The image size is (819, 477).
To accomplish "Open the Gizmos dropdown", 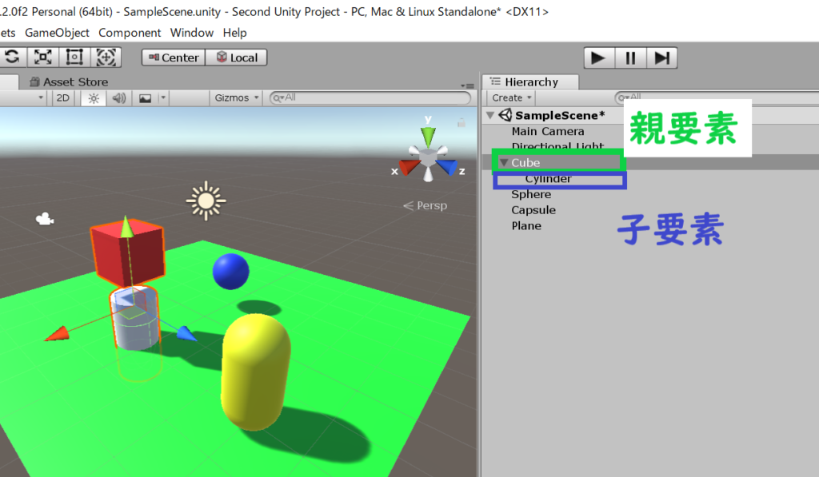I will [237, 98].
